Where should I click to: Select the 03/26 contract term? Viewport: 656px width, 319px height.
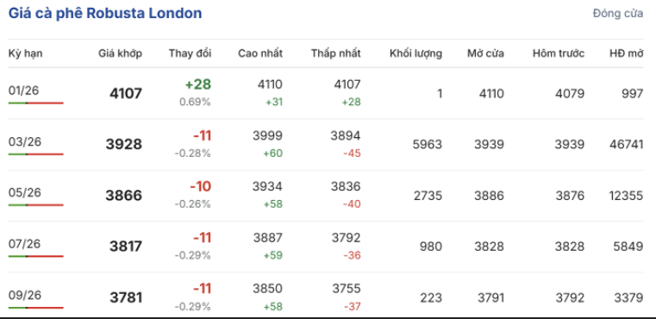click(25, 142)
